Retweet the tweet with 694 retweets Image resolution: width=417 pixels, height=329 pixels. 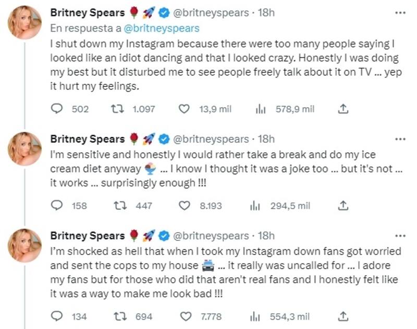click(x=118, y=316)
